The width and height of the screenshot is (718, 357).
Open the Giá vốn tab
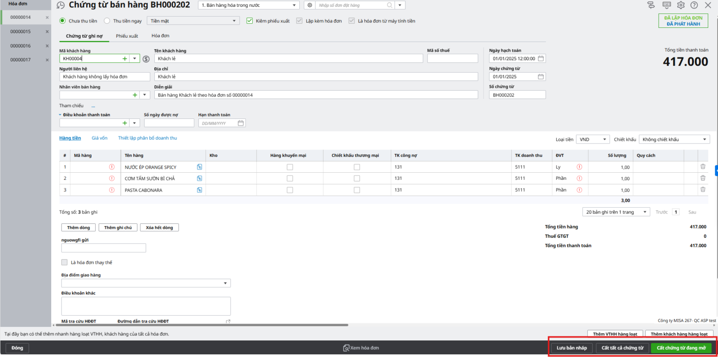[100, 138]
